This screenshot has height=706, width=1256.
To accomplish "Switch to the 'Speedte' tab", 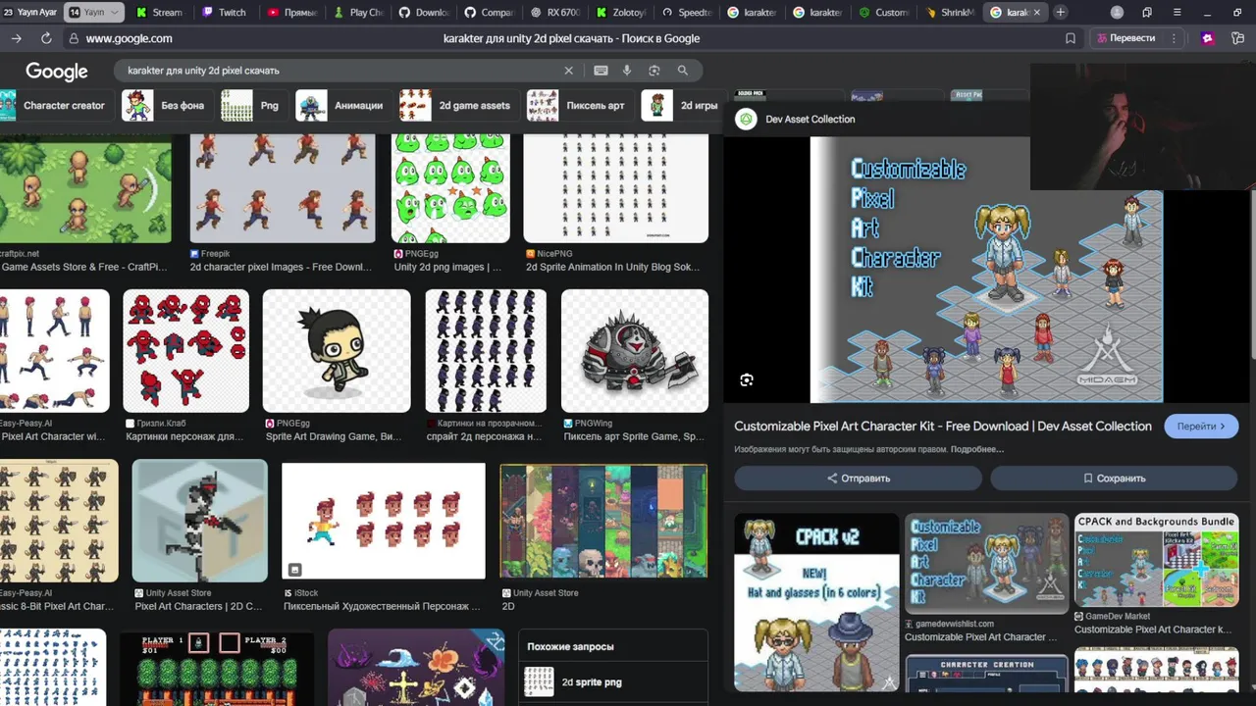I will pos(686,12).
